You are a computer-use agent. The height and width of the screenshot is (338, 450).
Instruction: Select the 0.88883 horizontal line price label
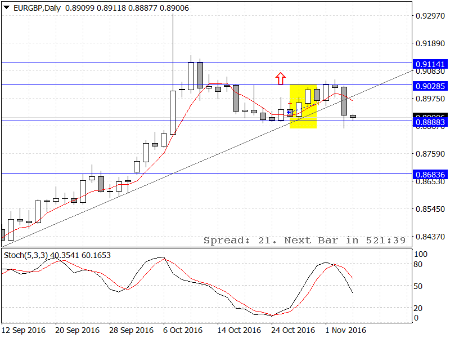[430, 122]
